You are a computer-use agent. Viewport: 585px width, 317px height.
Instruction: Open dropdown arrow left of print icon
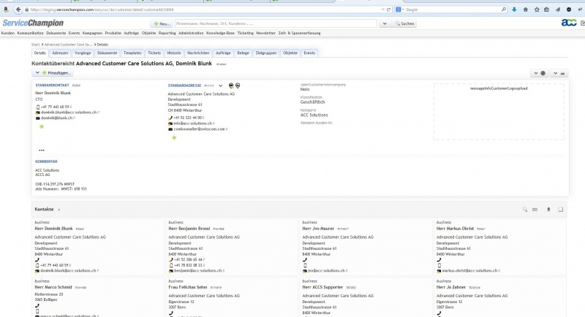coord(556,73)
